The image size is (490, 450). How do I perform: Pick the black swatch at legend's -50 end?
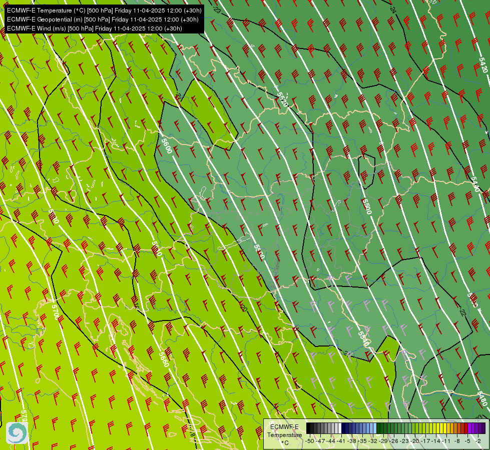(x=308, y=428)
